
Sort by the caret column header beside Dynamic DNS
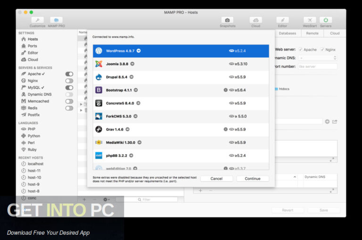point(295,177)
